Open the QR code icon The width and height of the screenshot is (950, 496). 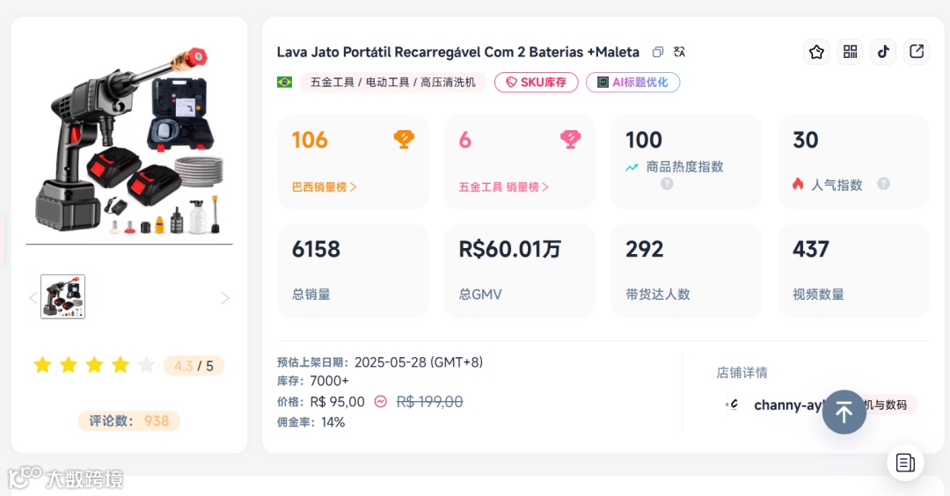coord(850,52)
